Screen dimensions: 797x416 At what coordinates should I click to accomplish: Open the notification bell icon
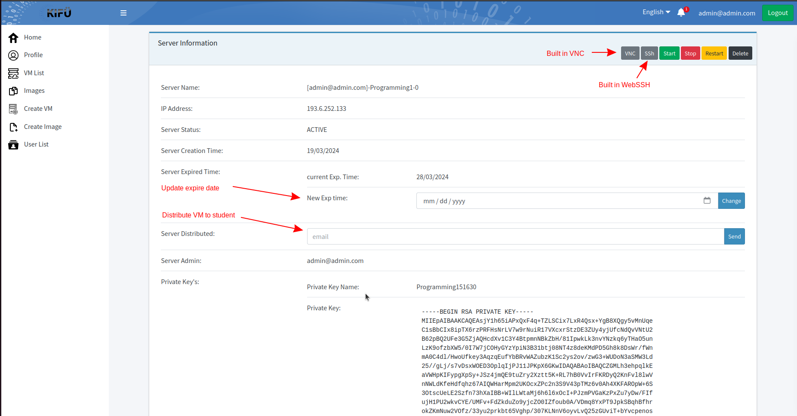[x=681, y=13]
